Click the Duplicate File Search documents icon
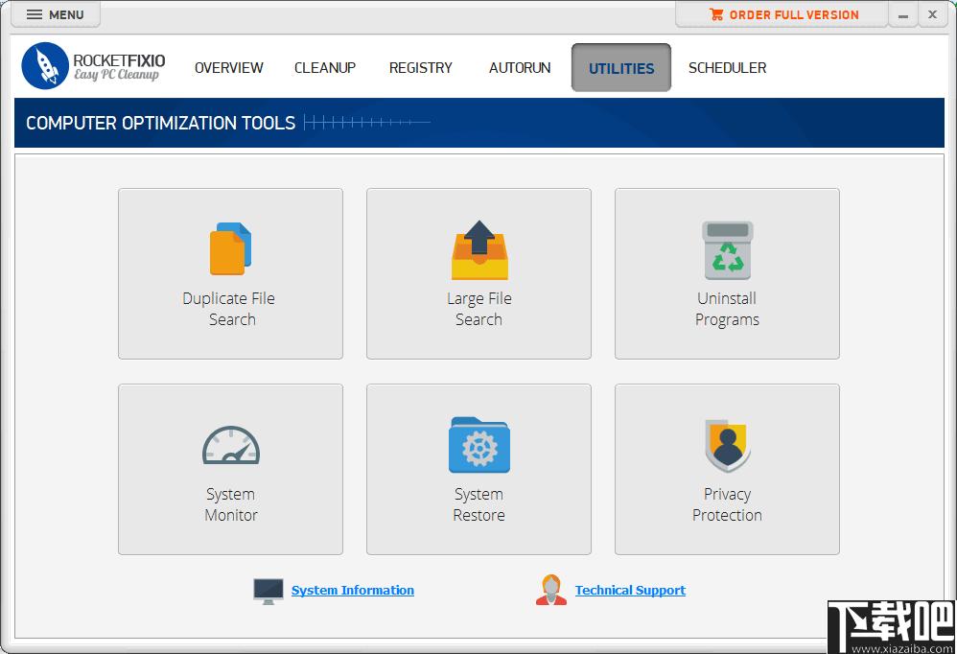The width and height of the screenshot is (957, 654). [x=231, y=248]
